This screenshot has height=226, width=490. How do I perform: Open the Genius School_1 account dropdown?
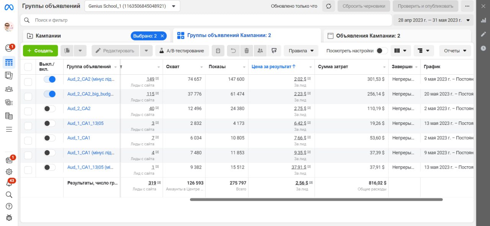point(132,6)
